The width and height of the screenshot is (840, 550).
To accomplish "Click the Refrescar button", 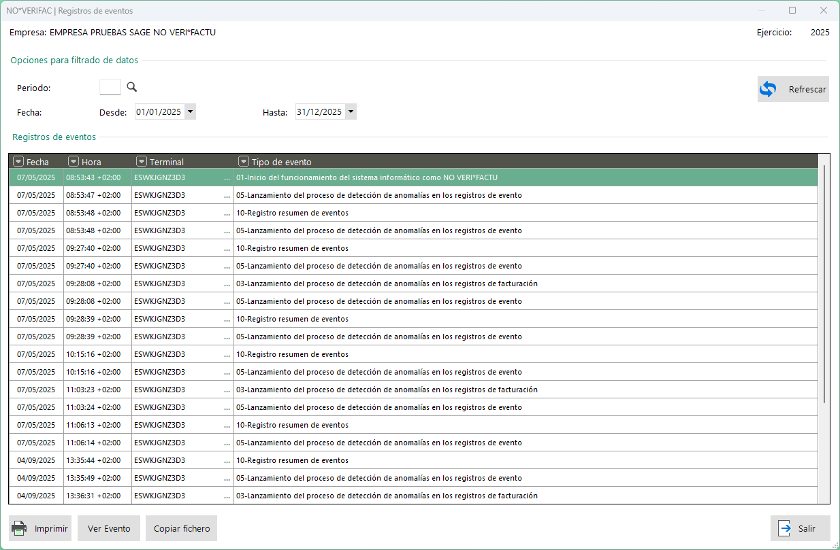I will pos(793,89).
